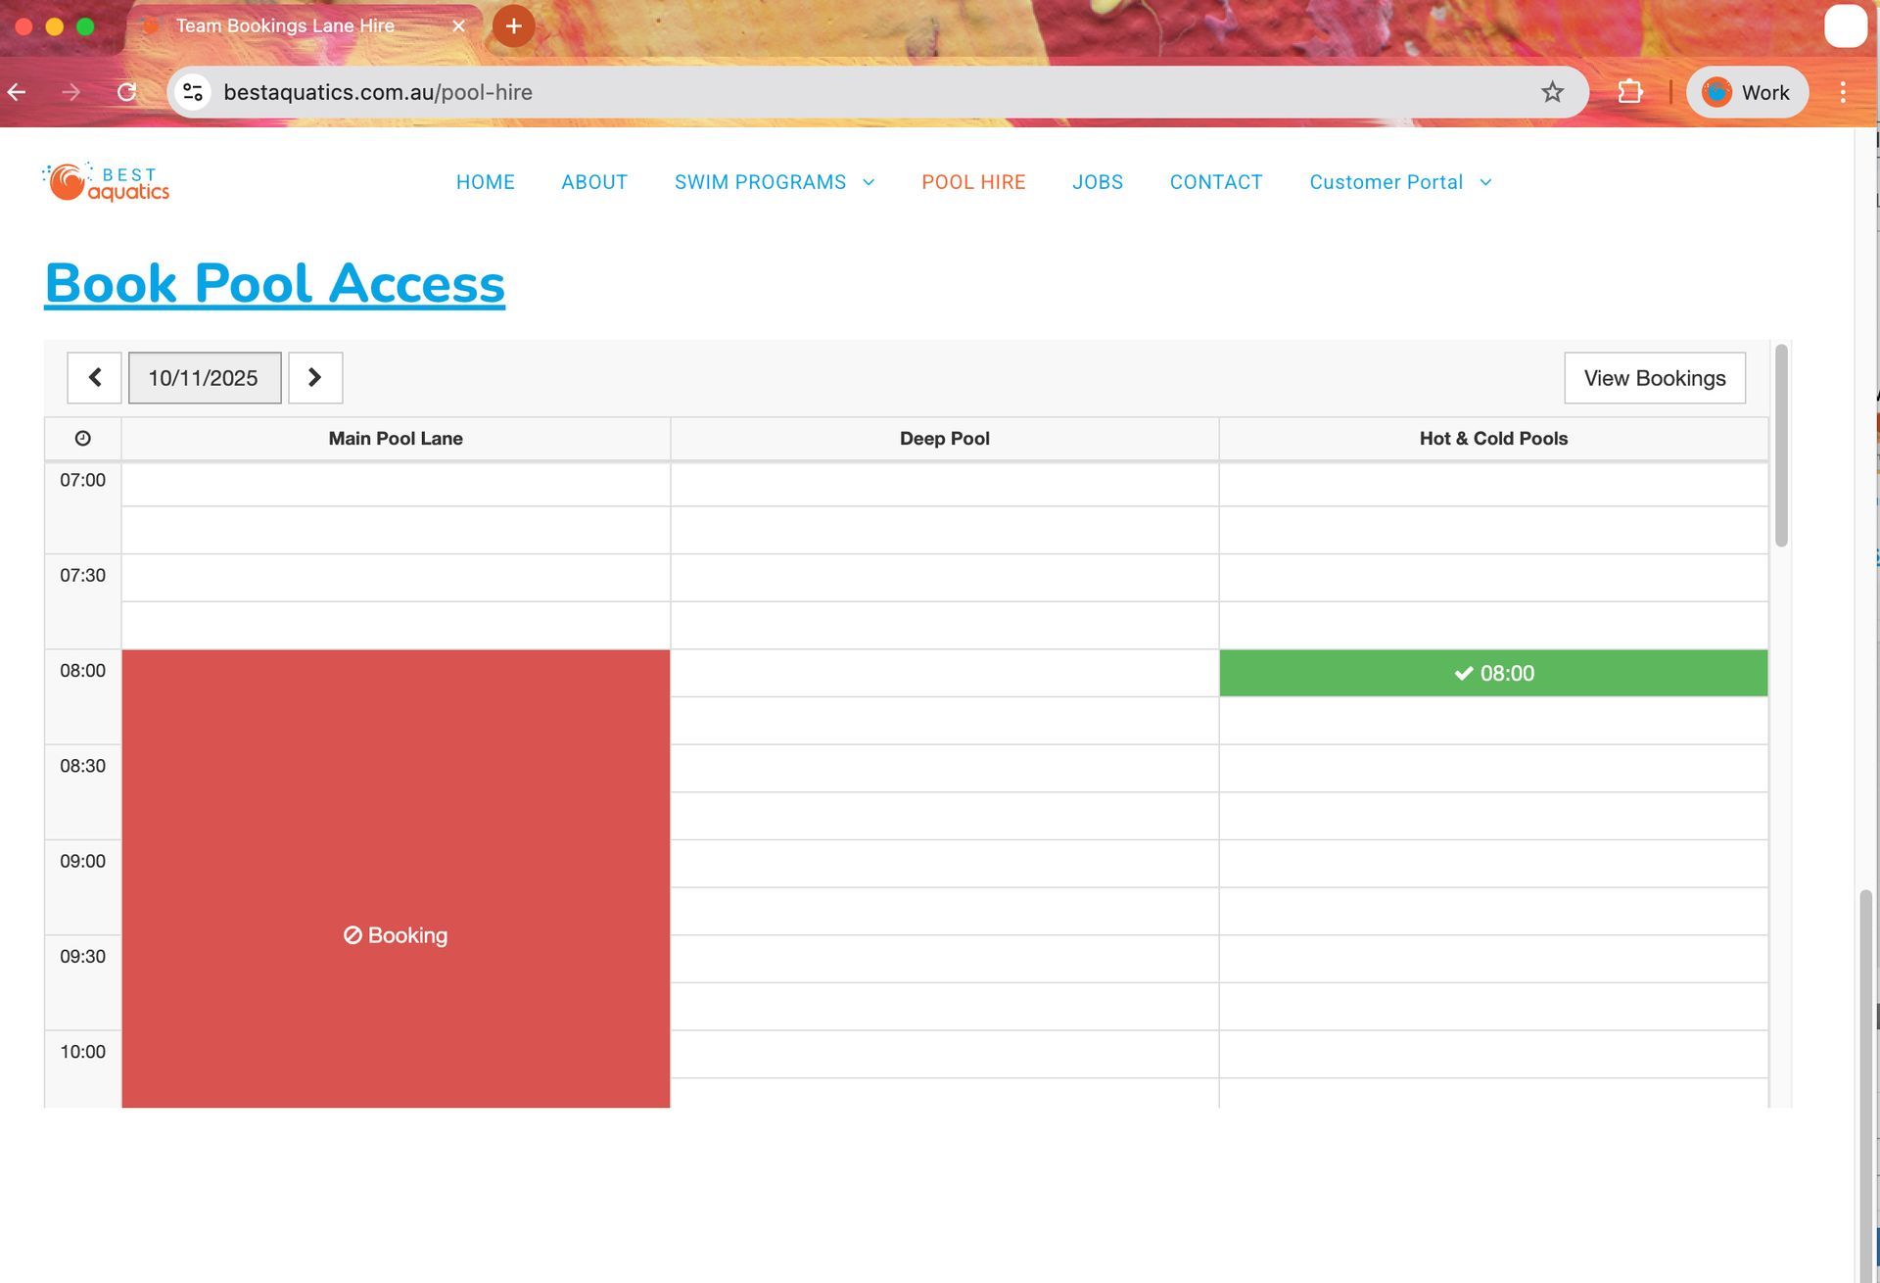
Task: Click the next day arrow button
Action: (x=314, y=378)
